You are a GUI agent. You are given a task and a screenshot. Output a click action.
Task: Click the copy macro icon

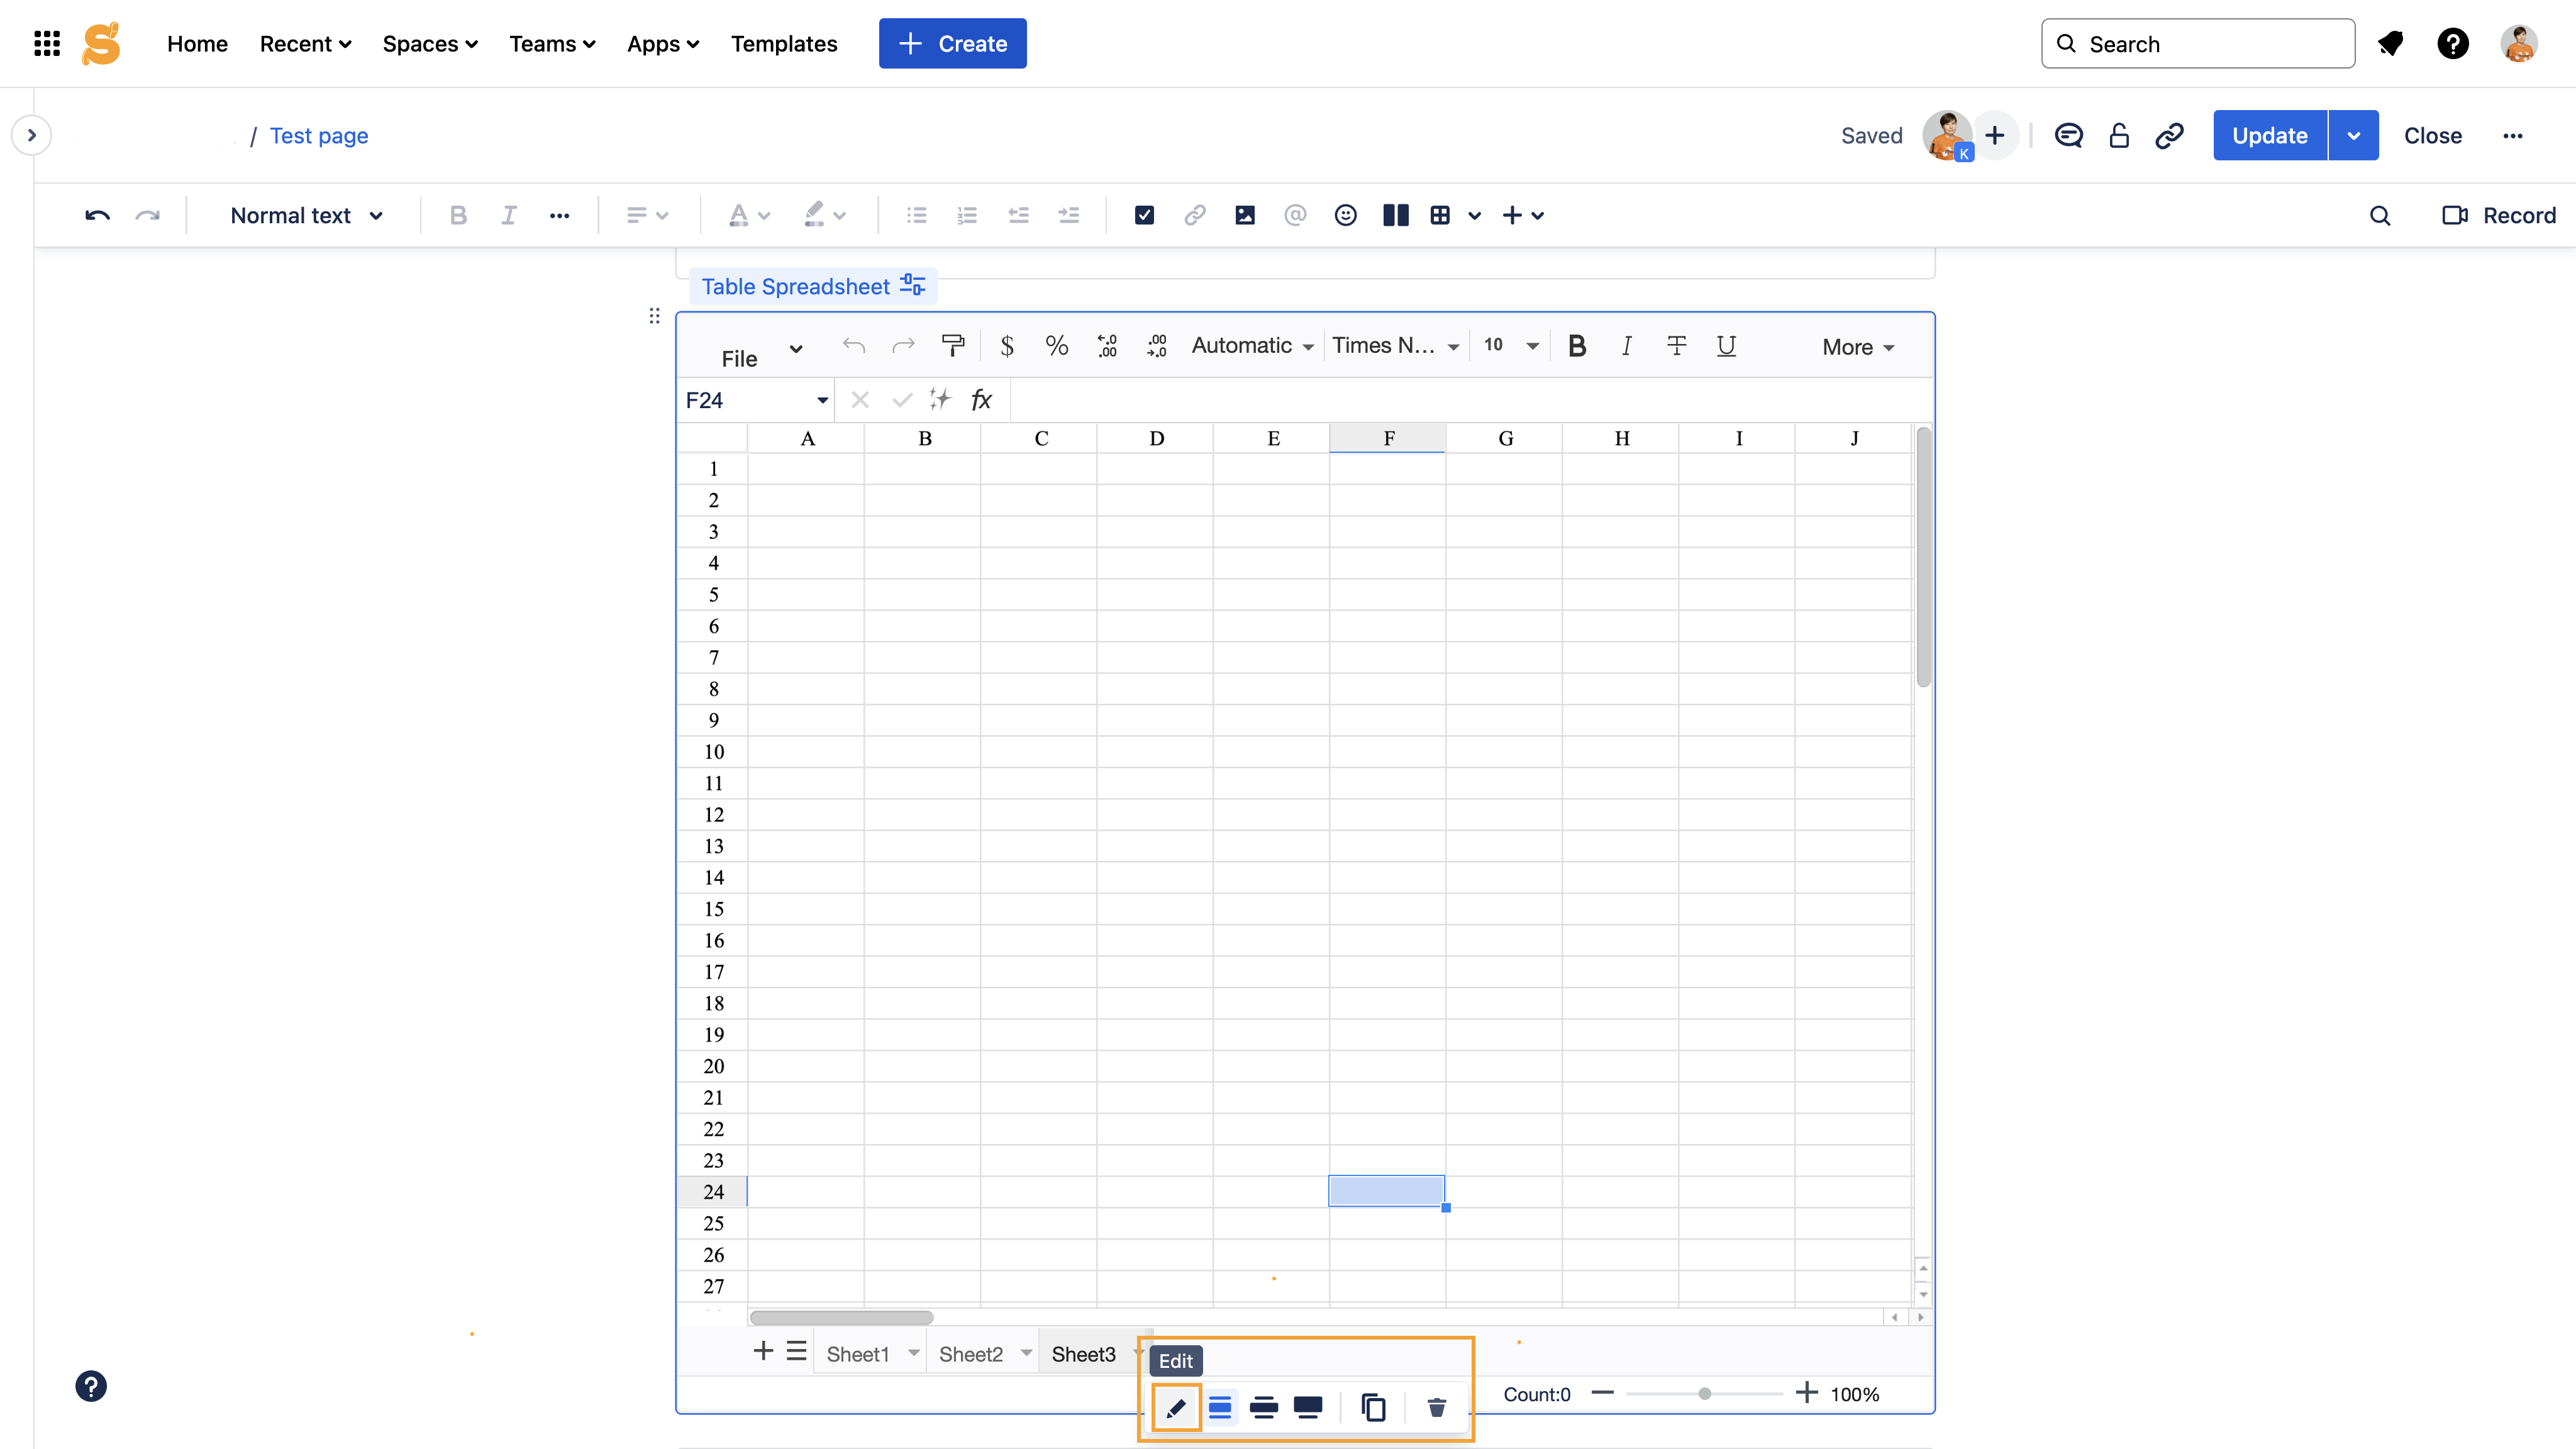[1373, 1408]
